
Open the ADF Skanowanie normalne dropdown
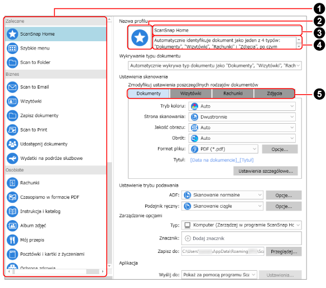(222, 196)
